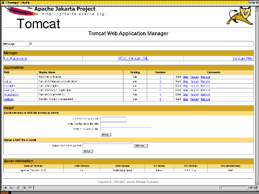This screenshot has height=194, width=259.
Task: Stop the Tomcat Administration Application
Action: (186, 81)
